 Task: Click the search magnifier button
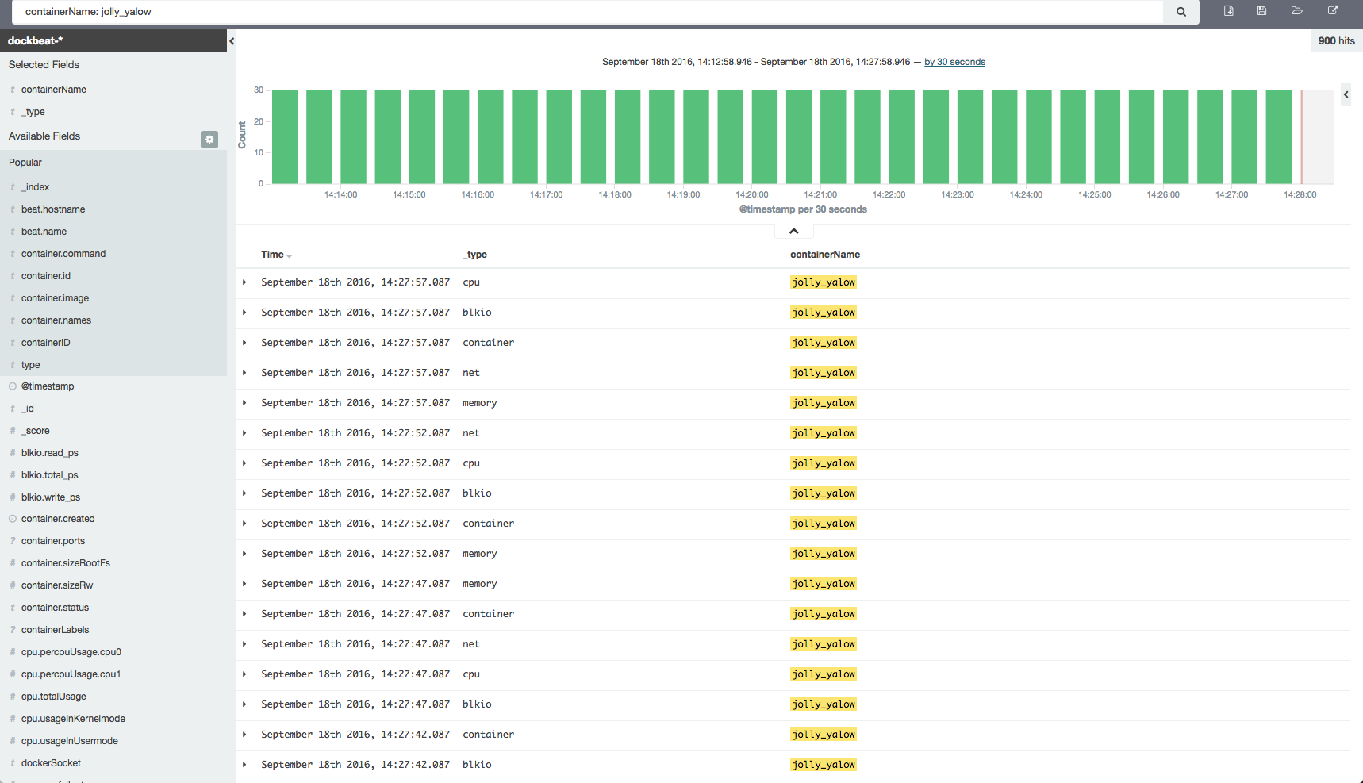click(x=1181, y=12)
